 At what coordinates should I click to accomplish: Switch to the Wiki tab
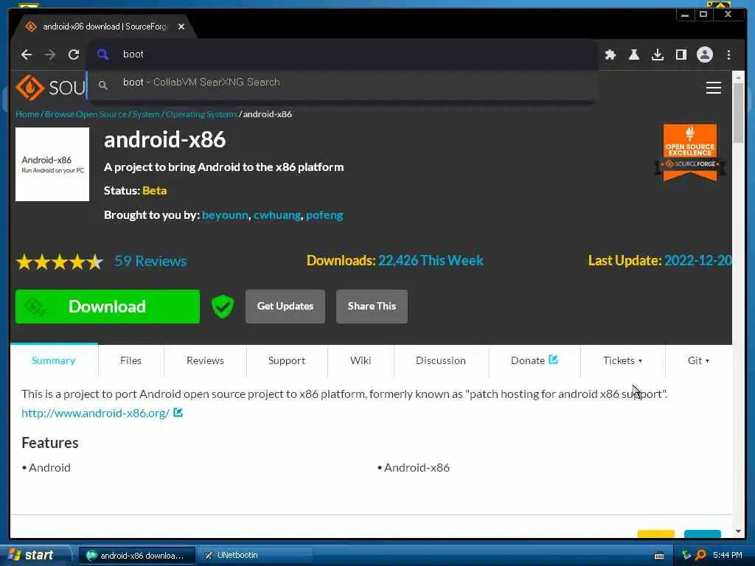[x=361, y=360]
